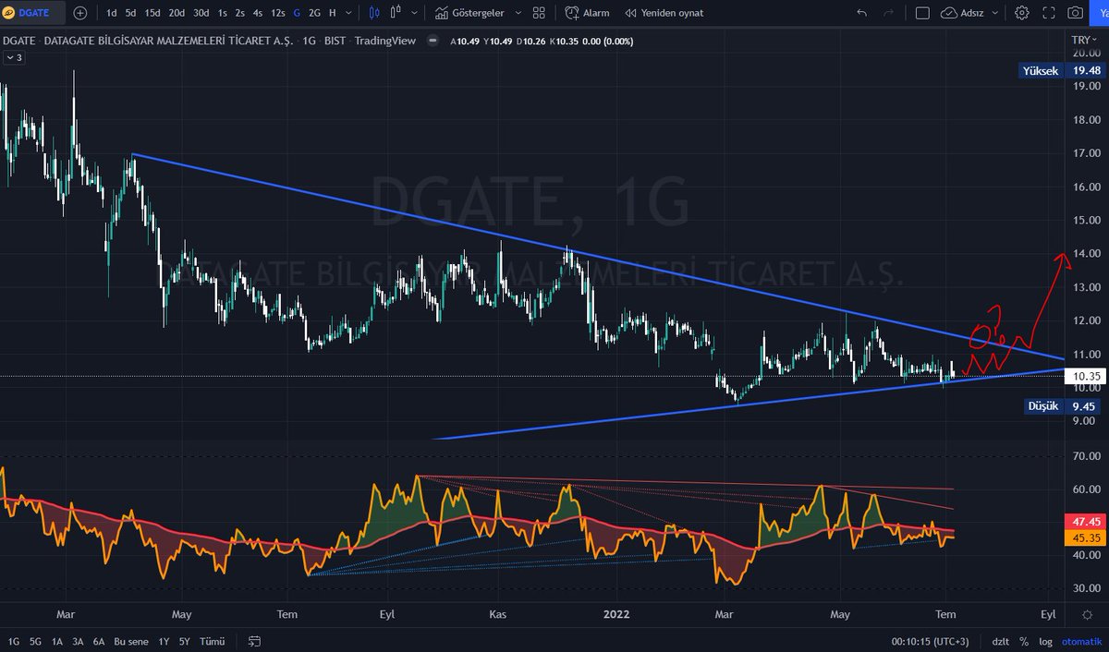Open time axis settings gear icon
The height and width of the screenshot is (652, 1109).
click(1086, 614)
